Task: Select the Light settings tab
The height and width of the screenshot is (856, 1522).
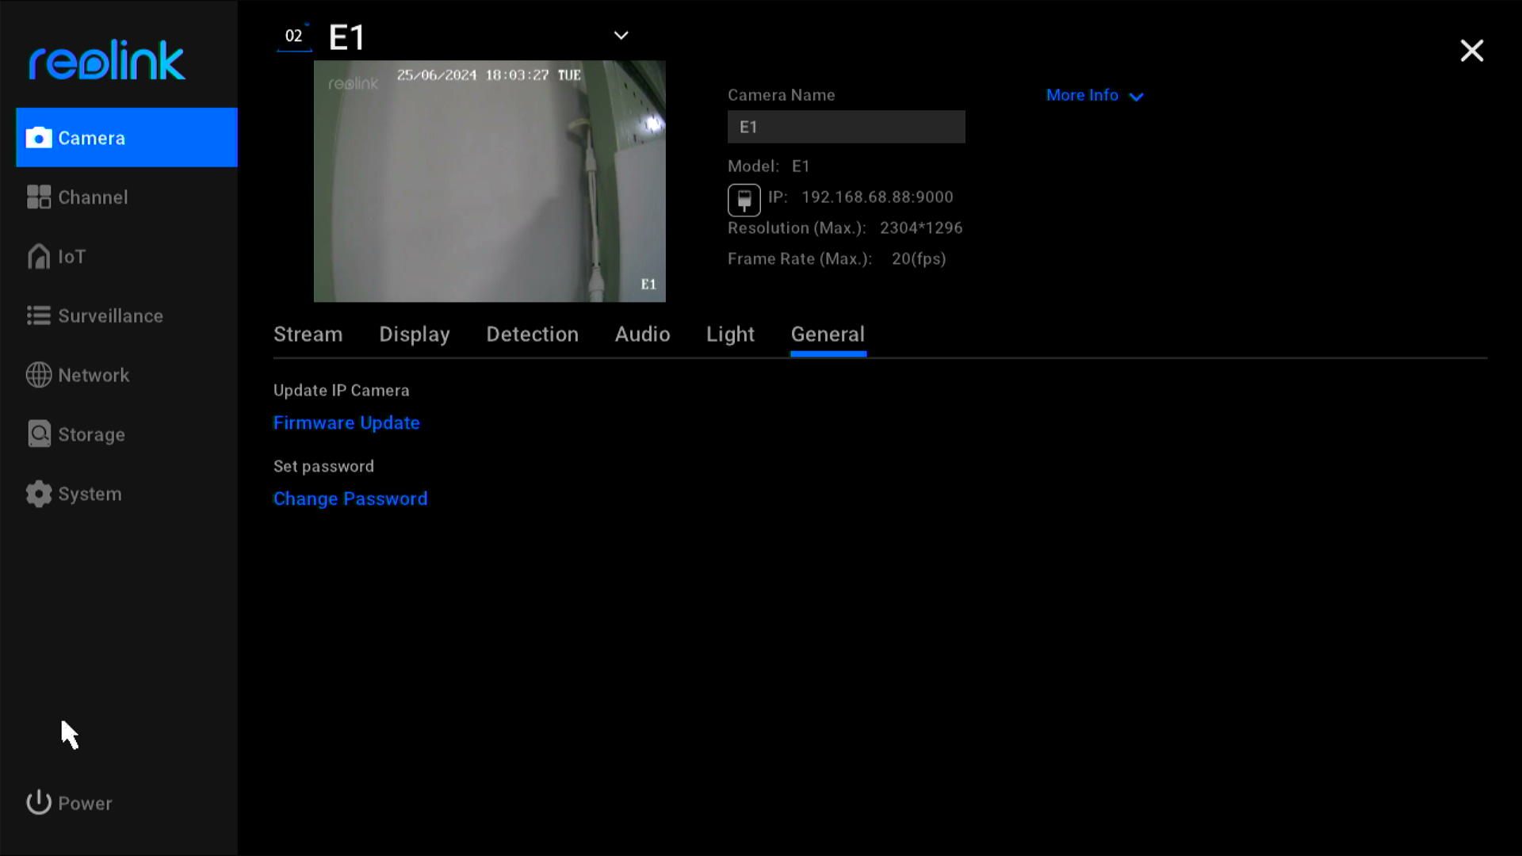Action: click(x=731, y=334)
